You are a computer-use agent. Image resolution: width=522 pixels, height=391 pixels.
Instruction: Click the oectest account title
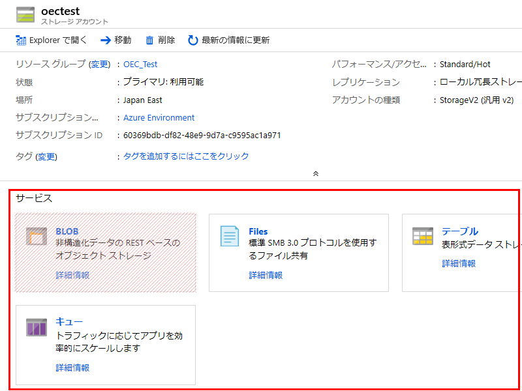click(x=60, y=11)
